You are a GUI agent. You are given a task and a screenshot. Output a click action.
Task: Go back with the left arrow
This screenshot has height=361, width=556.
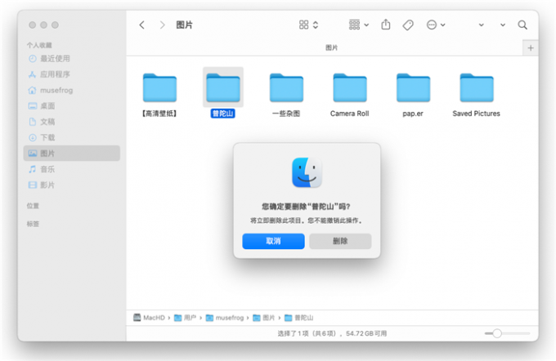click(x=141, y=25)
